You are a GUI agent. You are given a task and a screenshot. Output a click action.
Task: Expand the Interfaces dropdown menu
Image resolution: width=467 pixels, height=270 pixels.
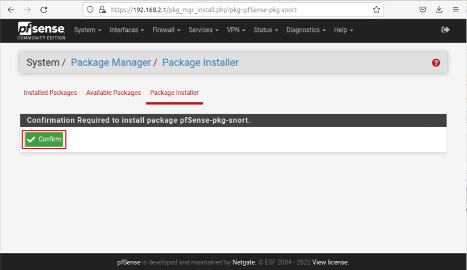[x=127, y=30]
